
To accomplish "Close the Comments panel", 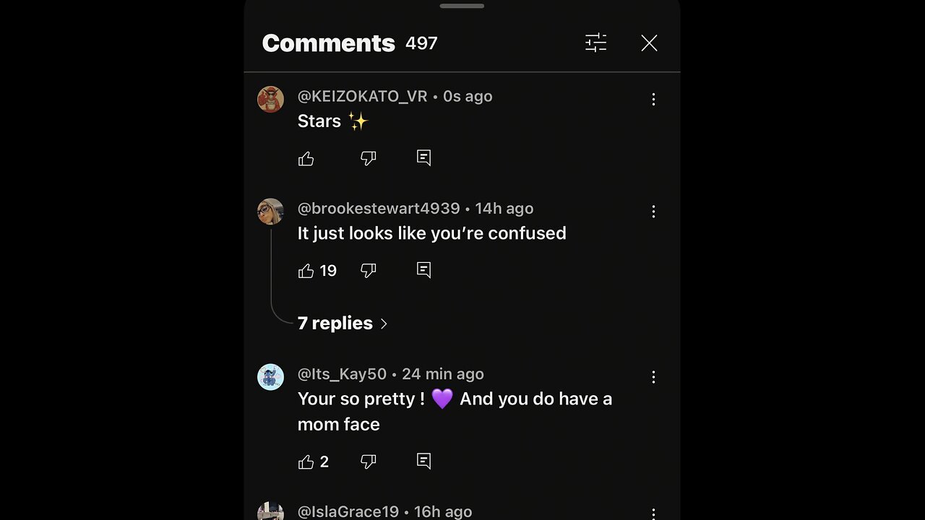I will pos(649,43).
